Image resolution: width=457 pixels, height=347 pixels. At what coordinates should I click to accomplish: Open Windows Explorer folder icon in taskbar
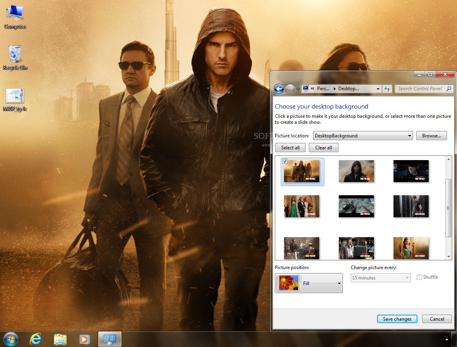pos(60,339)
